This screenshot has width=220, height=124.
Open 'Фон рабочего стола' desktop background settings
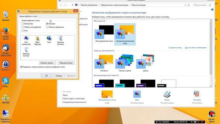point(107,97)
